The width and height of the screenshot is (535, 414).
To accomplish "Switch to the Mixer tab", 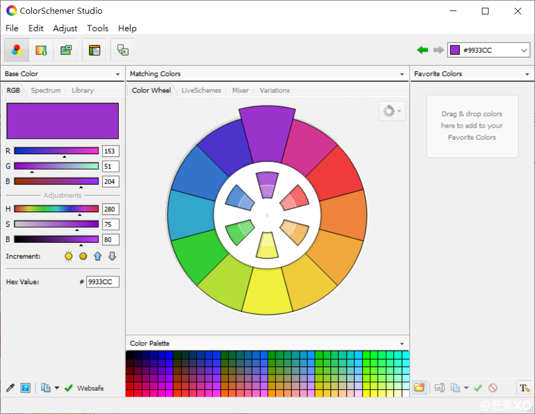I will point(241,90).
